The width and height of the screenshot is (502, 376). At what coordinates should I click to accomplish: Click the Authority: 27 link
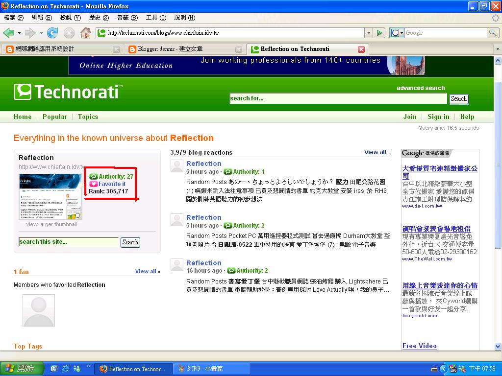(116, 176)
